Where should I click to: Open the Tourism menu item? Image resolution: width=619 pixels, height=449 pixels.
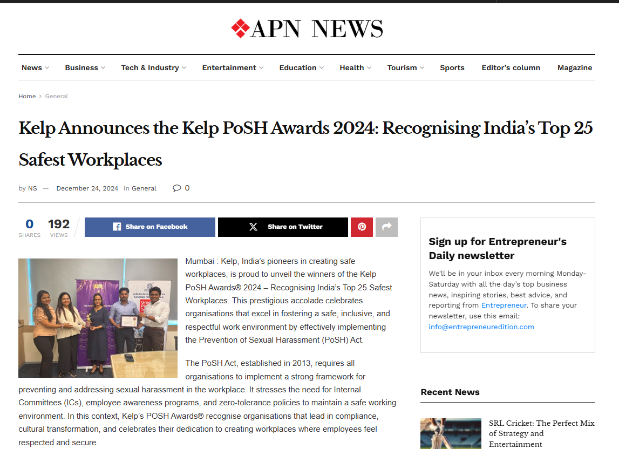click(x=402, y=68)
